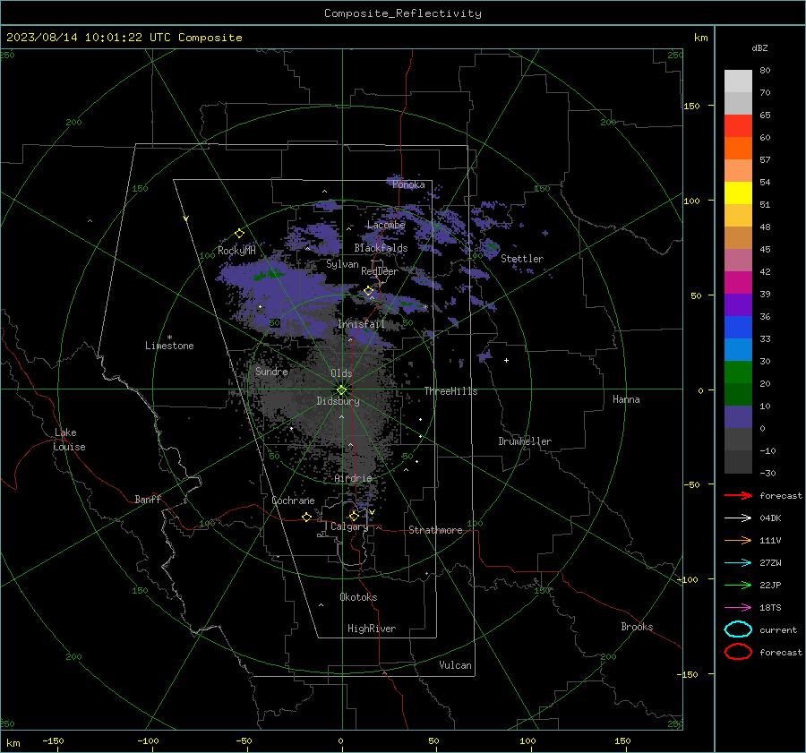Click the Ponoka city label
This screenshot has width=806, height=753.
[408, 184]
